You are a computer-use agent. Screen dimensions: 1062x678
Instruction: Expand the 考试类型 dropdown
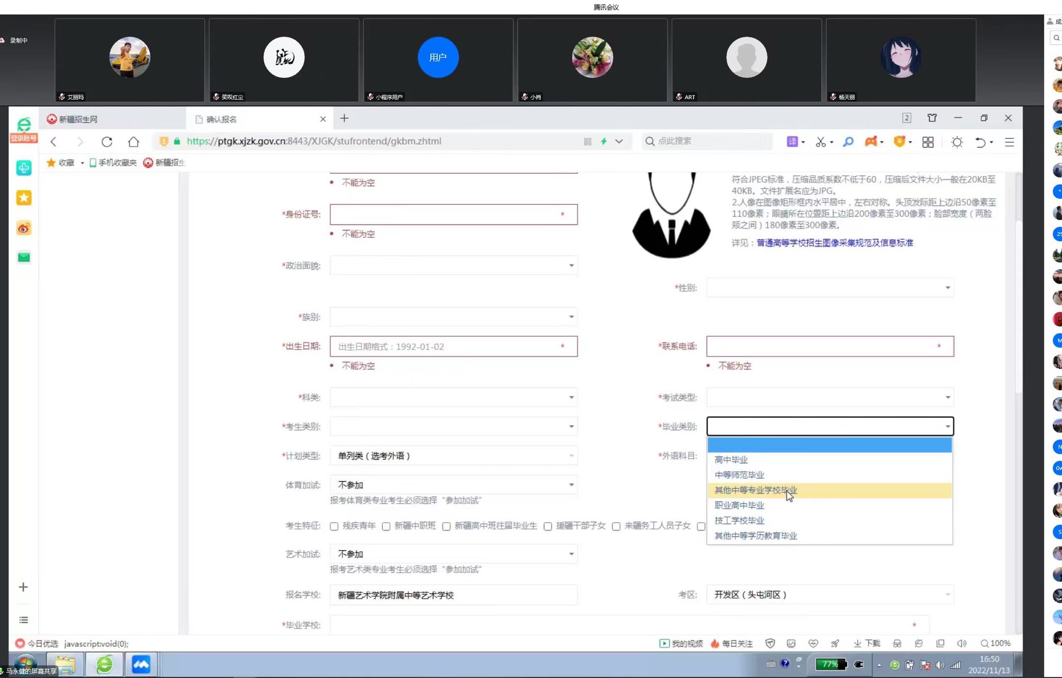tap(830, 397)
